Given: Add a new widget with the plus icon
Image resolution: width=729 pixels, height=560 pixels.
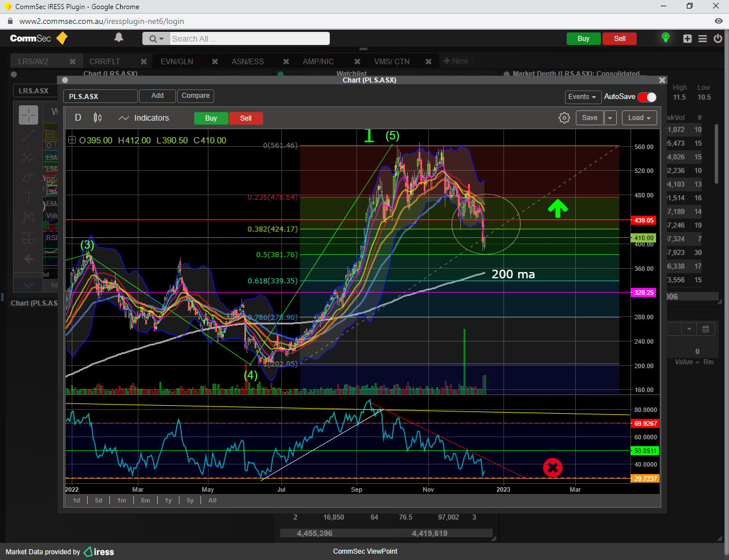Looking at the screenshot, I should coord(687,39).
